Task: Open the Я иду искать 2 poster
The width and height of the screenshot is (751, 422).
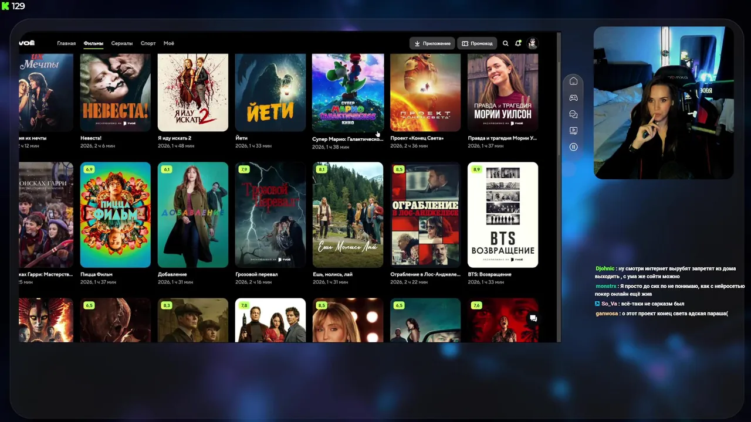Action: [x=193, y=93]
